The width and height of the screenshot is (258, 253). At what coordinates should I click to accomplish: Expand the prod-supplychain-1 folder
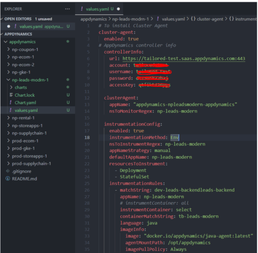tap(8, 163)
